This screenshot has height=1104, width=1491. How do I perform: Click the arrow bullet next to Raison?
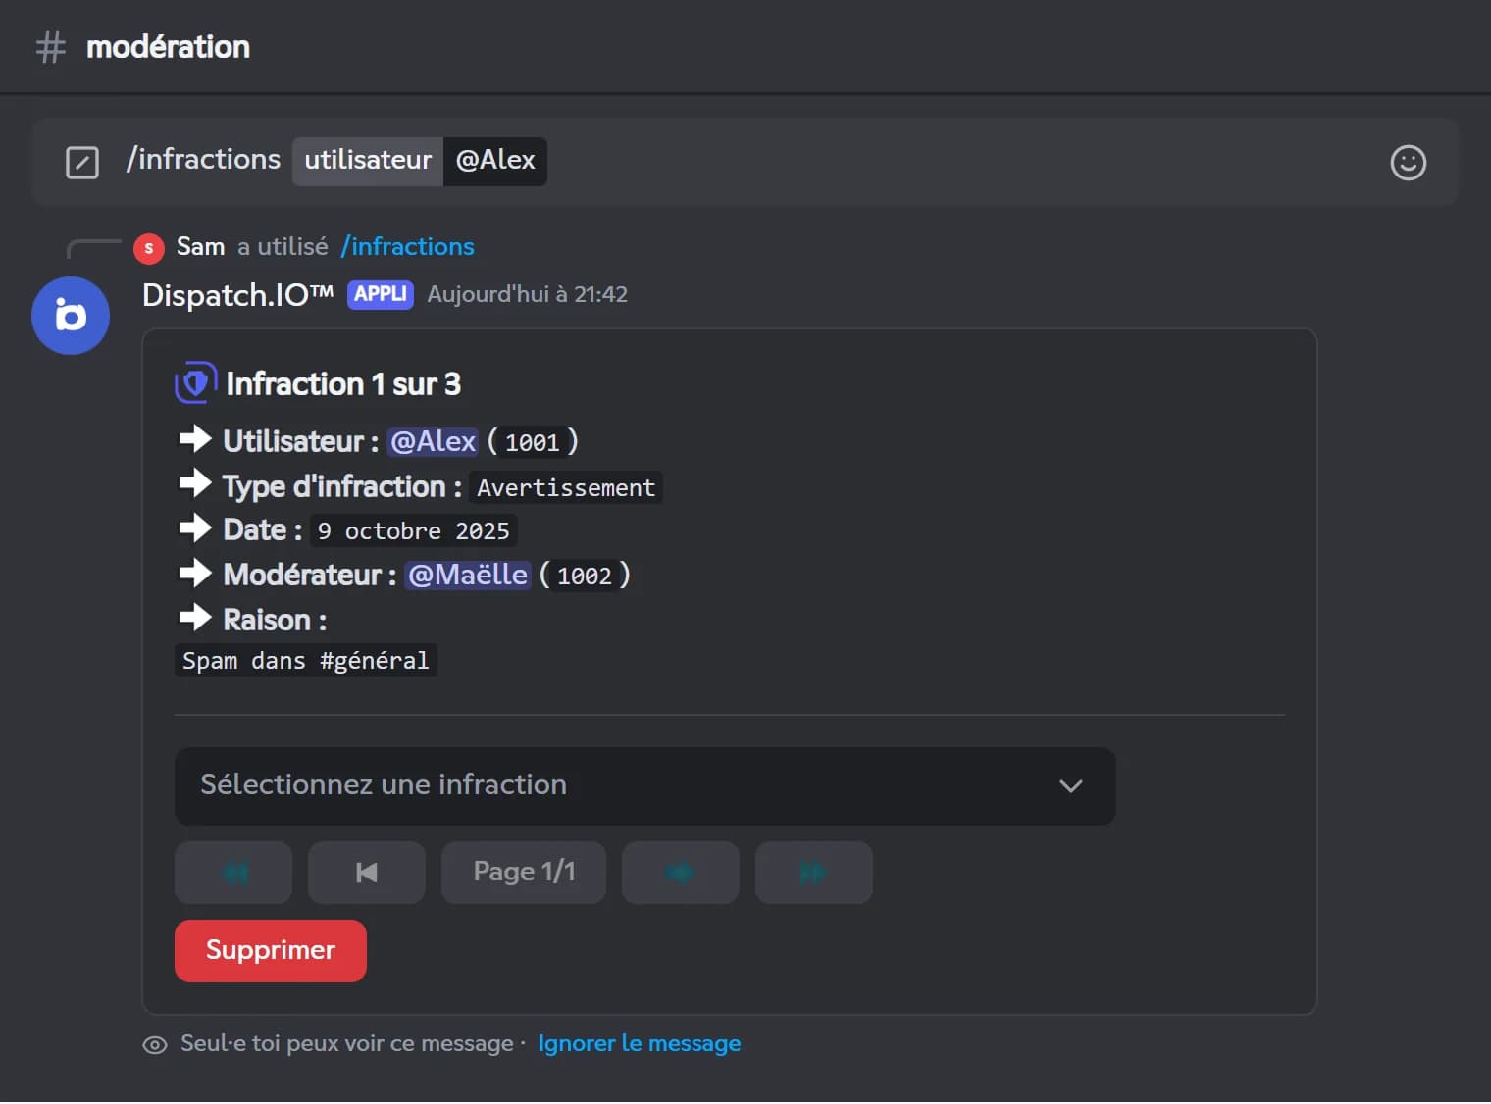click(x=195, y=618)
